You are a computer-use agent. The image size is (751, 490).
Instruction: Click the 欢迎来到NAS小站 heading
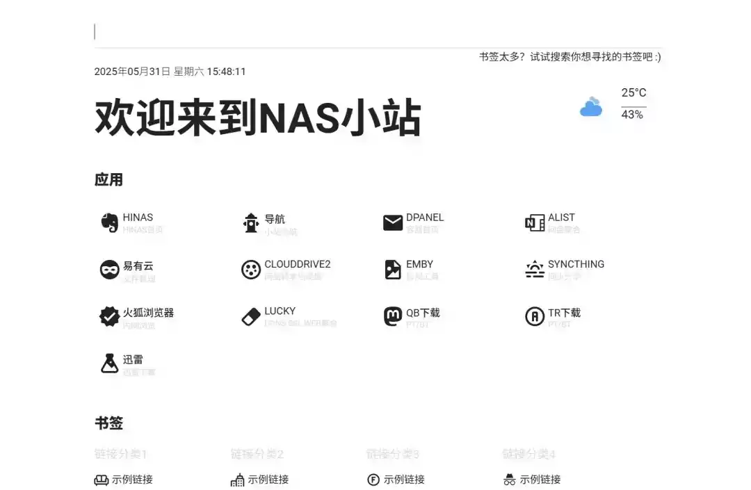click(x=258, y=117)
